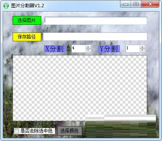Click the checkered image preview area
The image size is (162, 141).
(80, 88)
